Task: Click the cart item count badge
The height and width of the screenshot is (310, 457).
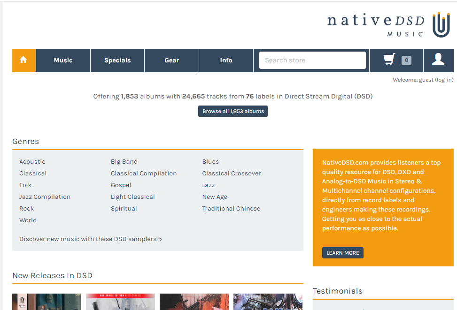Action: (x=406, y=60)
